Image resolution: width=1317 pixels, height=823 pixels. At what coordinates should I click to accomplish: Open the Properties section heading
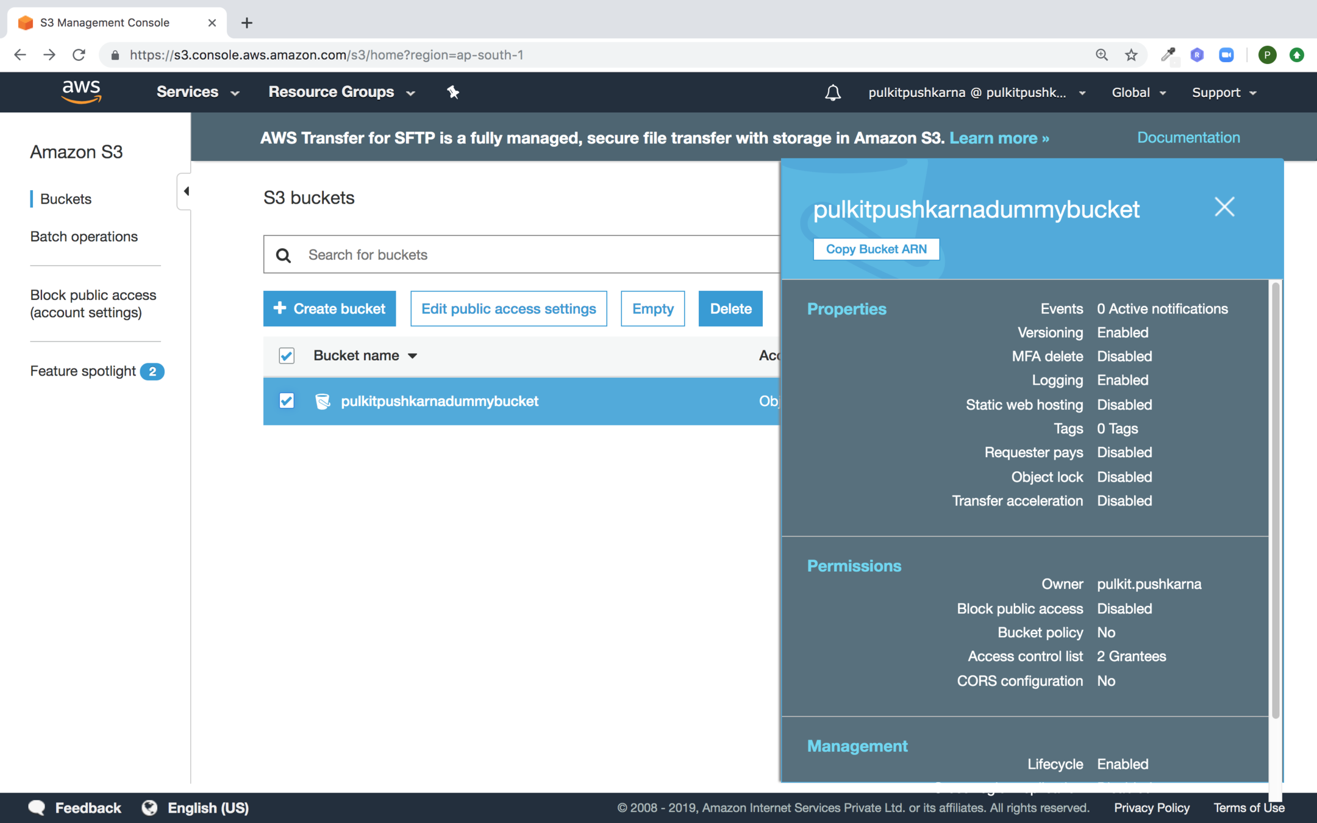[x=846, y=309]
